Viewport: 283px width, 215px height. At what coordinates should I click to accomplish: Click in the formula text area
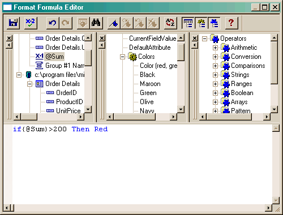coord(142,164)
